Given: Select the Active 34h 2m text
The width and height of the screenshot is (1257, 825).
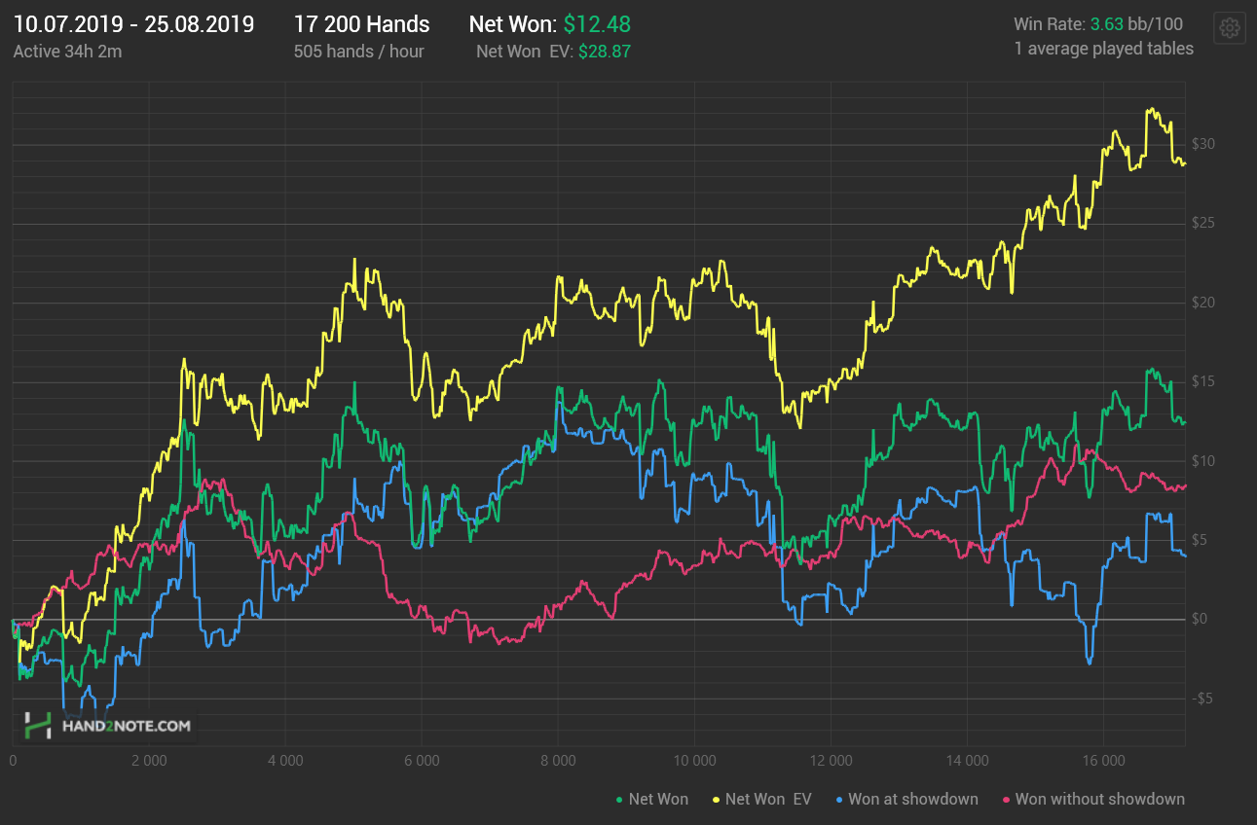Looking at the screenshot, I should coord(67,52).
